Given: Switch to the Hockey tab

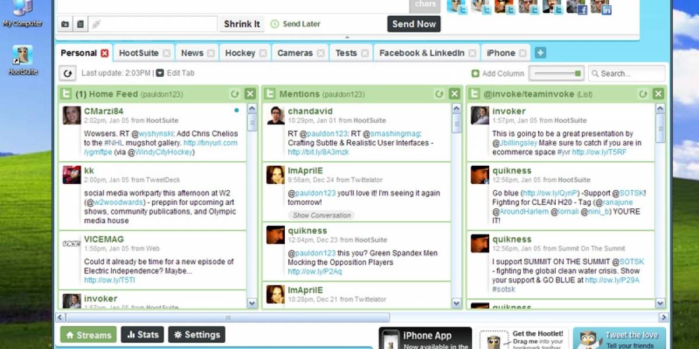Looking at the screenshot, I should pyautogui.click(x=240, y=53).
